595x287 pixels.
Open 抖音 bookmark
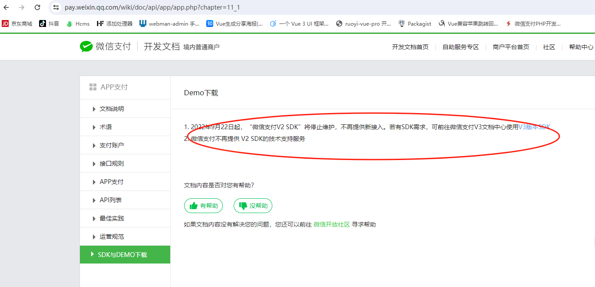click(x=49, y=24)
